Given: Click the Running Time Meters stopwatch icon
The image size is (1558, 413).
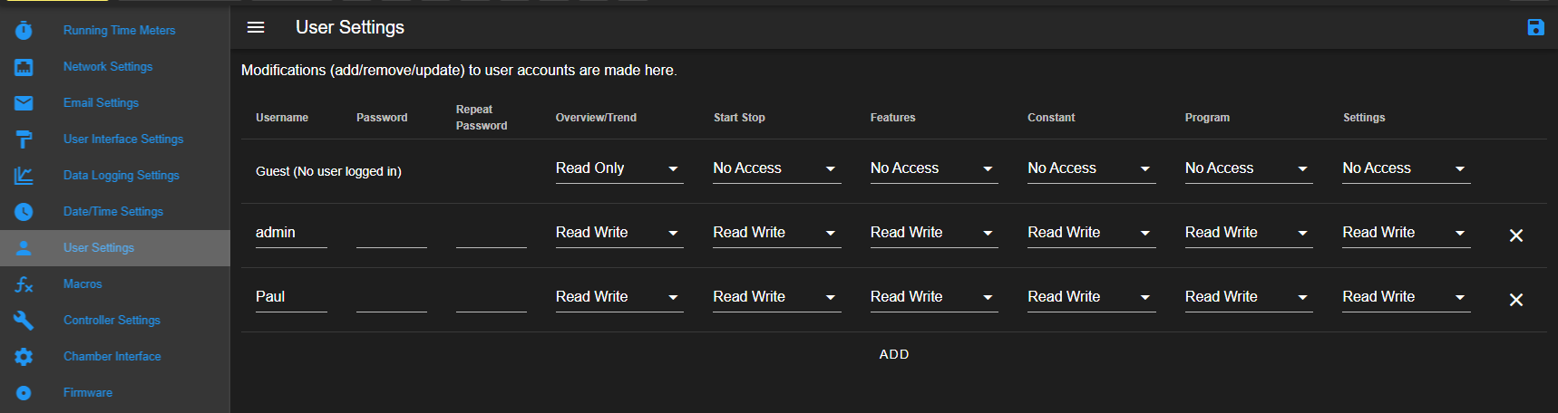Looking at the screenshot, I should click(x=24, y=30).
